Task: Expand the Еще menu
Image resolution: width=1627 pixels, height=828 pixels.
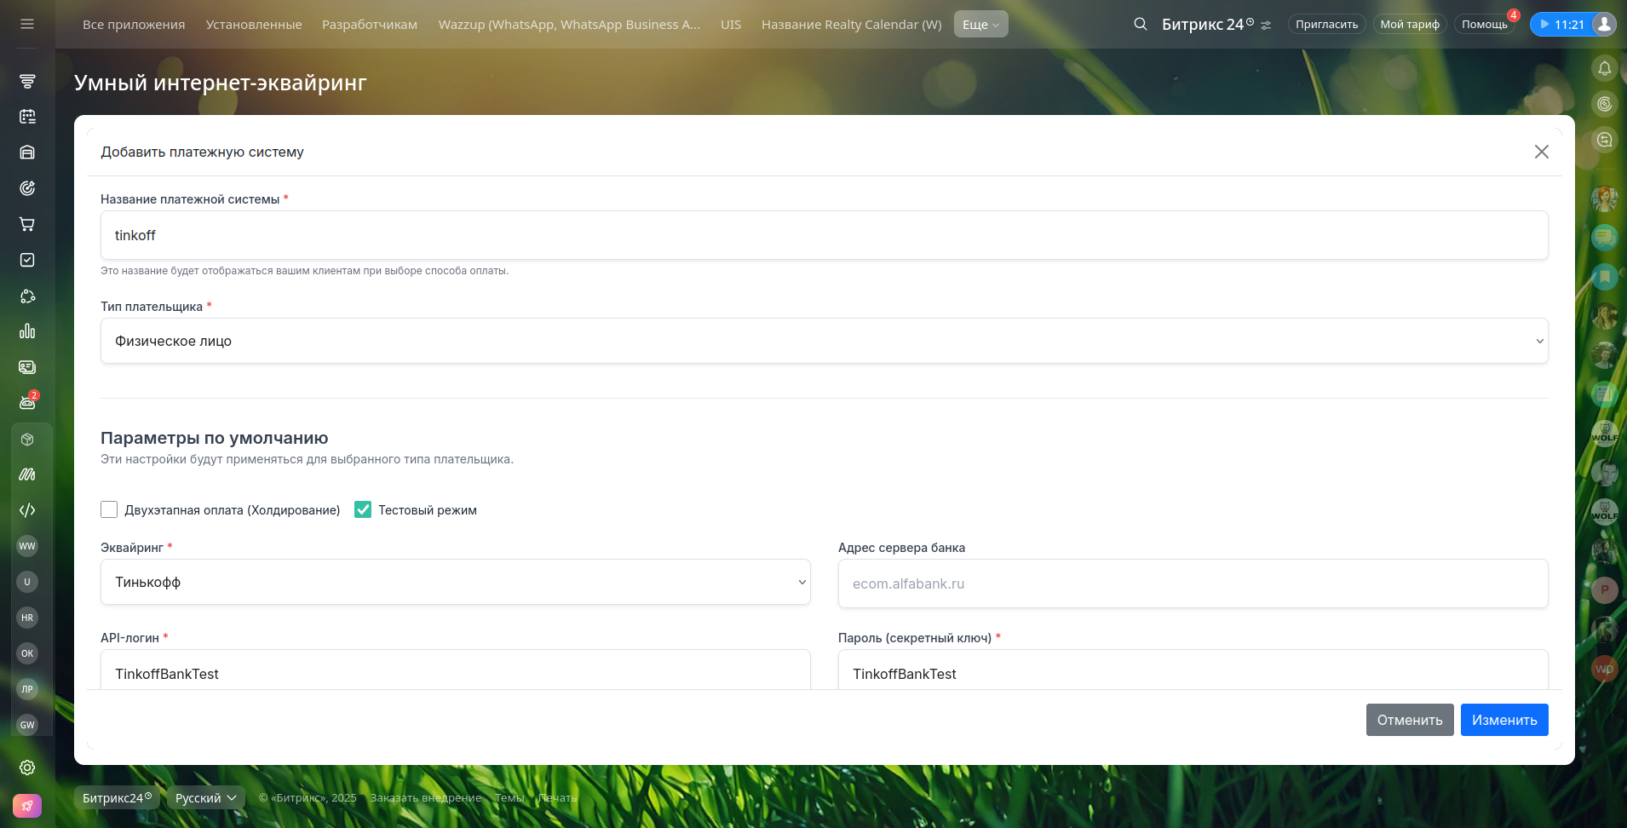Action: coord(980,24)
